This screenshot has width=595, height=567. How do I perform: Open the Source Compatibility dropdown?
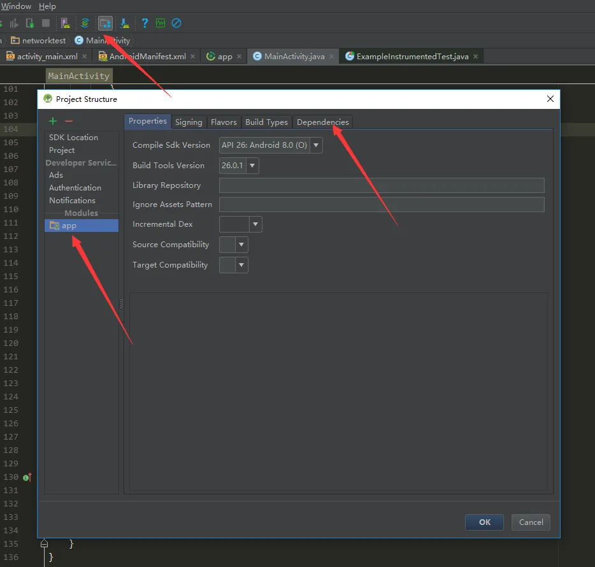point(241,245)
